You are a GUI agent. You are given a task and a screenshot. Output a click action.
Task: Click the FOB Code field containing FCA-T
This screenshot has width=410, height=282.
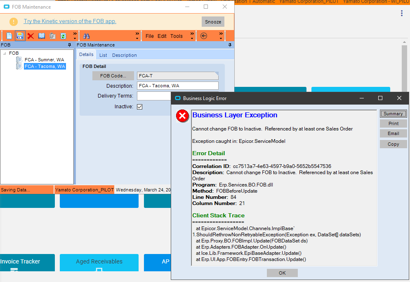point(177,76)
